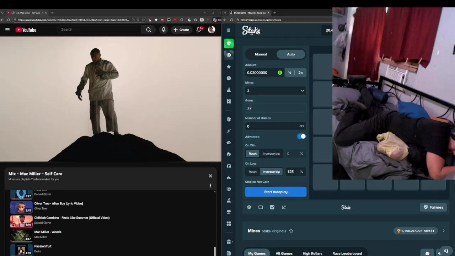
Task: Bookmark the YouTube page with star icon
Action: [143, 20]
